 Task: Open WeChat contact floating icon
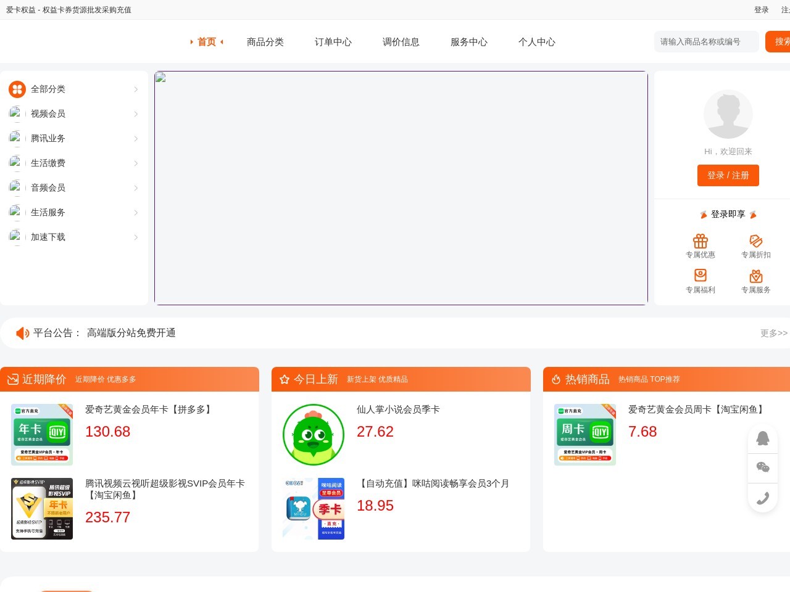(763, 467)
